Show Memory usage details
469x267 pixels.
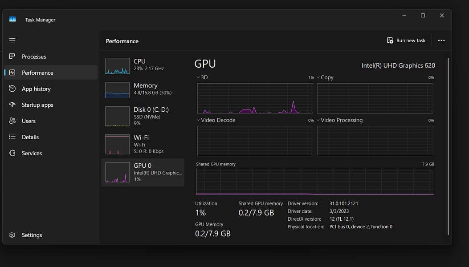(143, 89)
